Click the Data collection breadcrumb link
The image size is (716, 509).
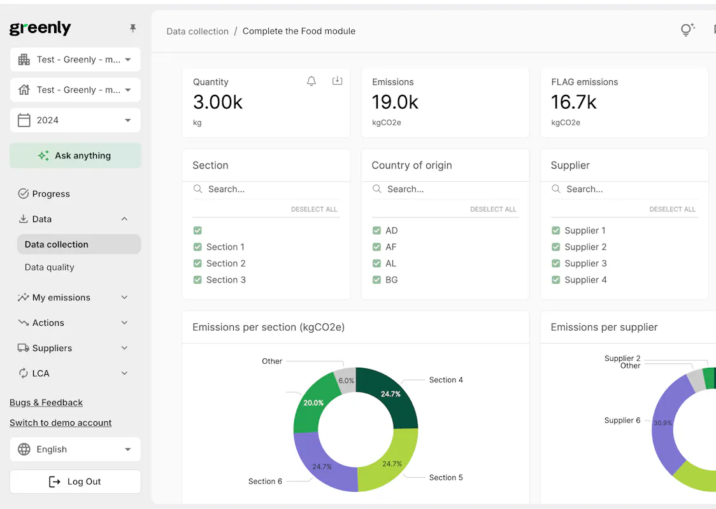coord(197,31)
